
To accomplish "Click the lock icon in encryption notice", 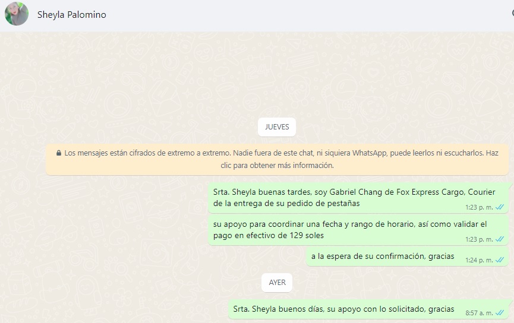I will coord(59,153).
